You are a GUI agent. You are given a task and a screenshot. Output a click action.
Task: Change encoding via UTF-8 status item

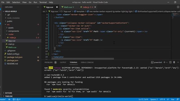tap(162, 99)
